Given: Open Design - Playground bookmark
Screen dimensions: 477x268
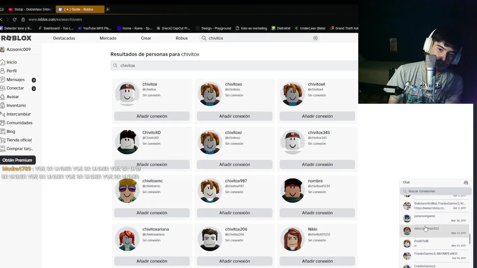Looking at the screenshot, I should pyautogui.click(x=214, y=28).
